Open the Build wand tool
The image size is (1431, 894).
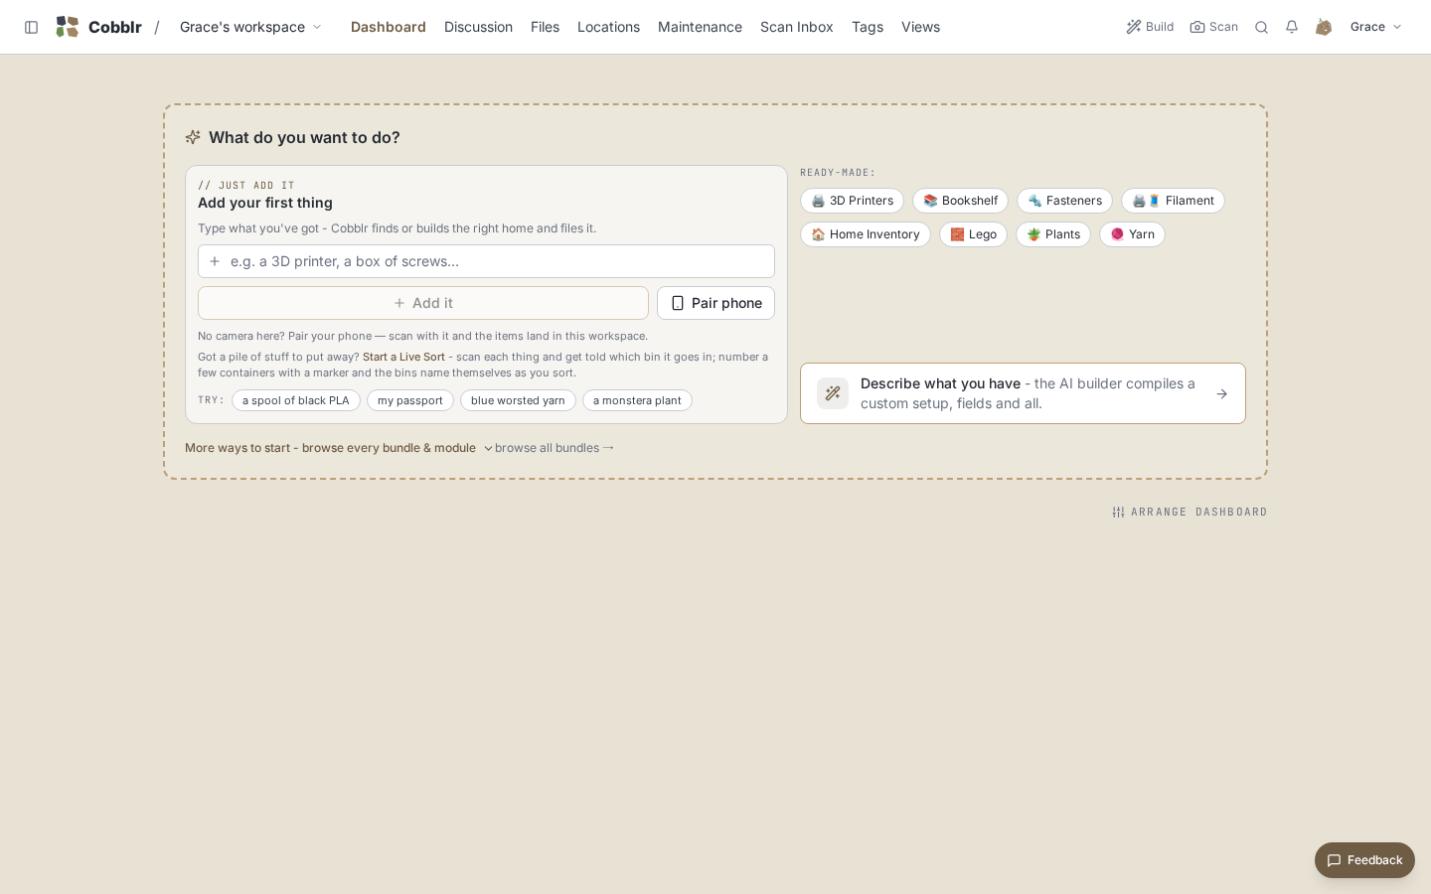[1150, 27]
